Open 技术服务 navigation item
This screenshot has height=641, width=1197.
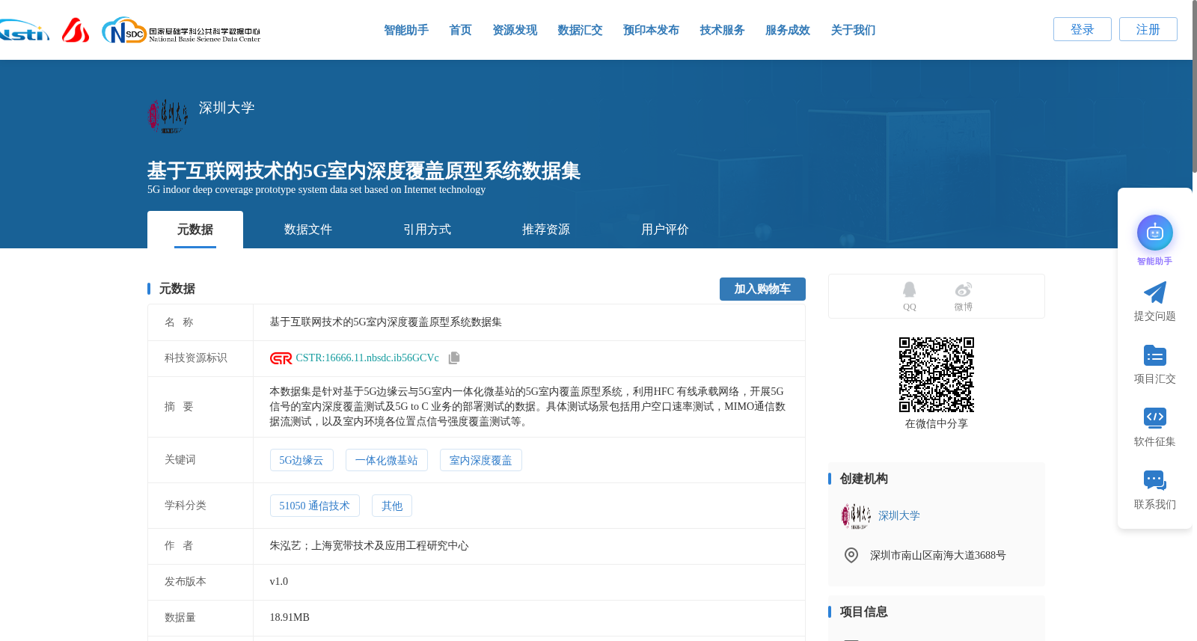722,30
